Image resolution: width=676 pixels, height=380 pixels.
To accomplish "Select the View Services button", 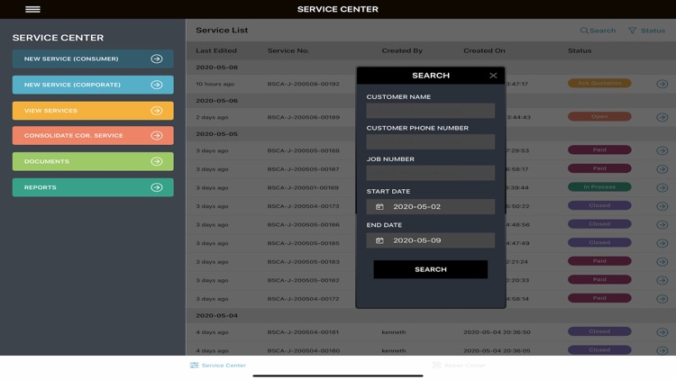I will click(x=93, y=111).
